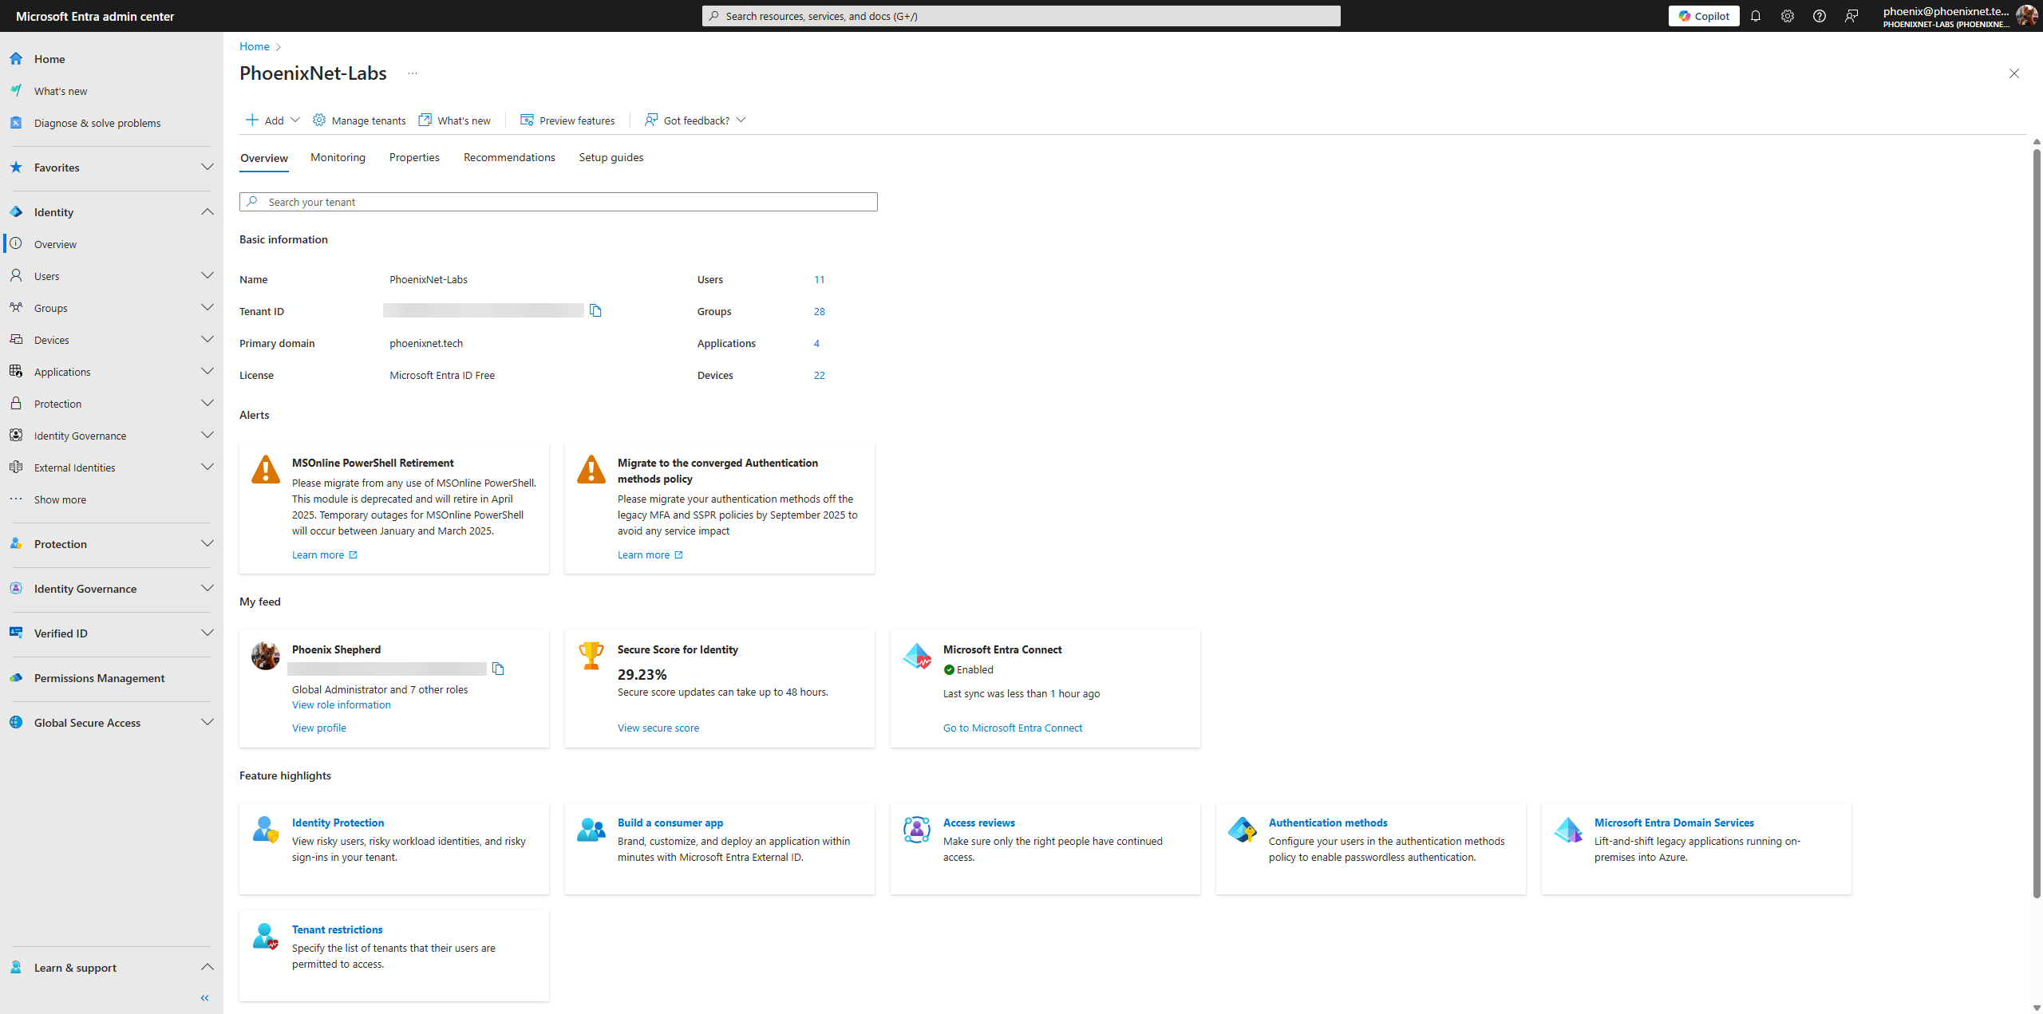Click the notifications bell icon

click(x=1757, y=16)
